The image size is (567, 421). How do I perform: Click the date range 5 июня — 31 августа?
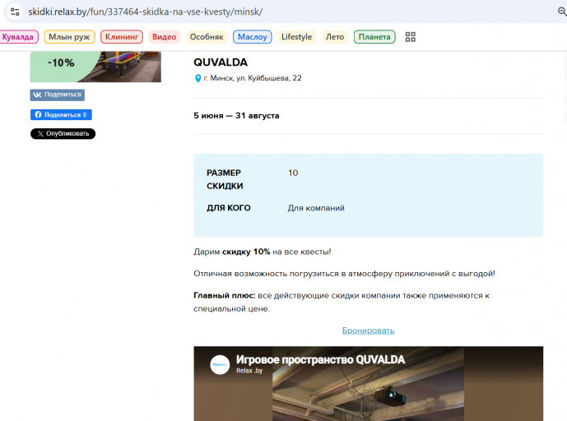[x=236, y=116]
